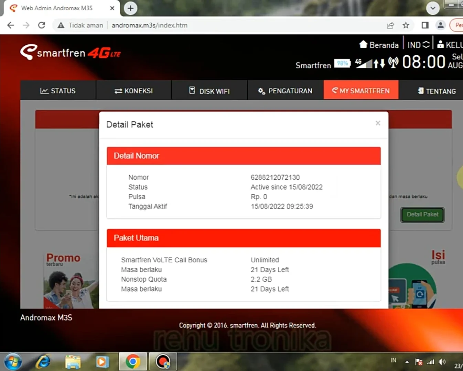Click the Tanggal Aktif label
Image resolution: width=463 pixels, height=371 pixels.
(x=148, y=206)
